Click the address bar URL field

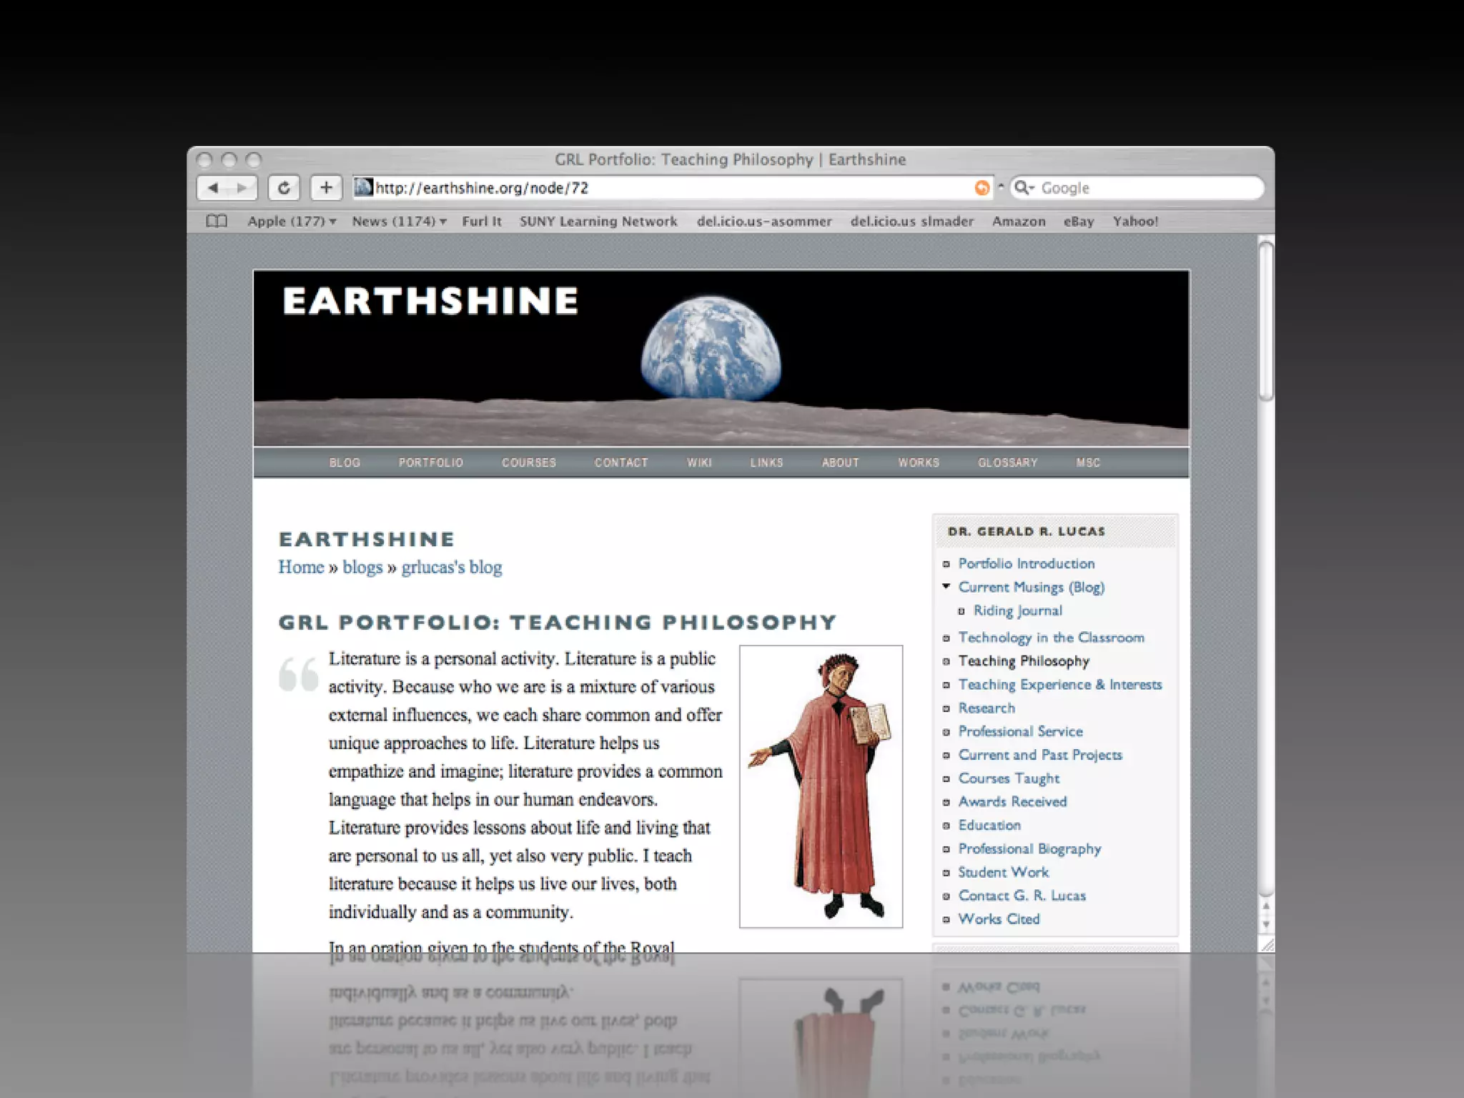pyautogui.click(x=672, y=188)
